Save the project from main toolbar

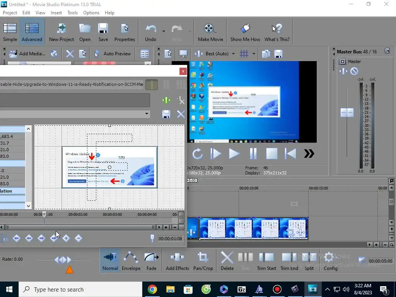pos(103,32)
